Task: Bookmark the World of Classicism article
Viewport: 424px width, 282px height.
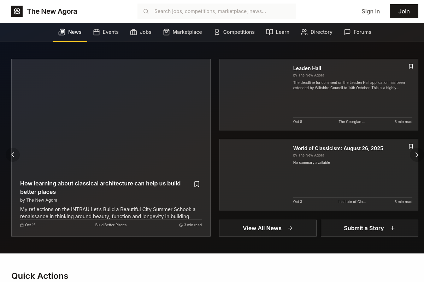Action: [411, 146]
